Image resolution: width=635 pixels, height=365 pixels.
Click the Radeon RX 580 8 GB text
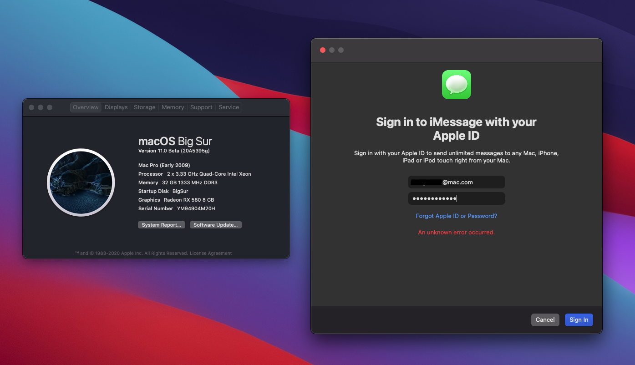[x=189, y=200]
